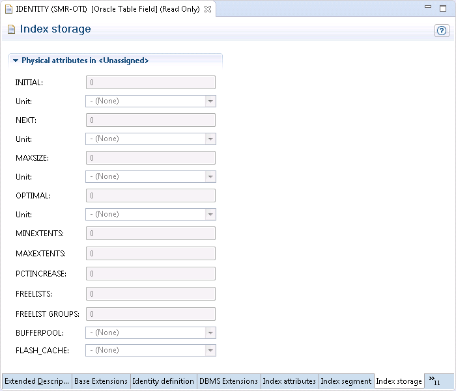Close the IDENTITY editor tab
Image resolution: width=456 pixels, height=391 pixels.
(208, 9)
